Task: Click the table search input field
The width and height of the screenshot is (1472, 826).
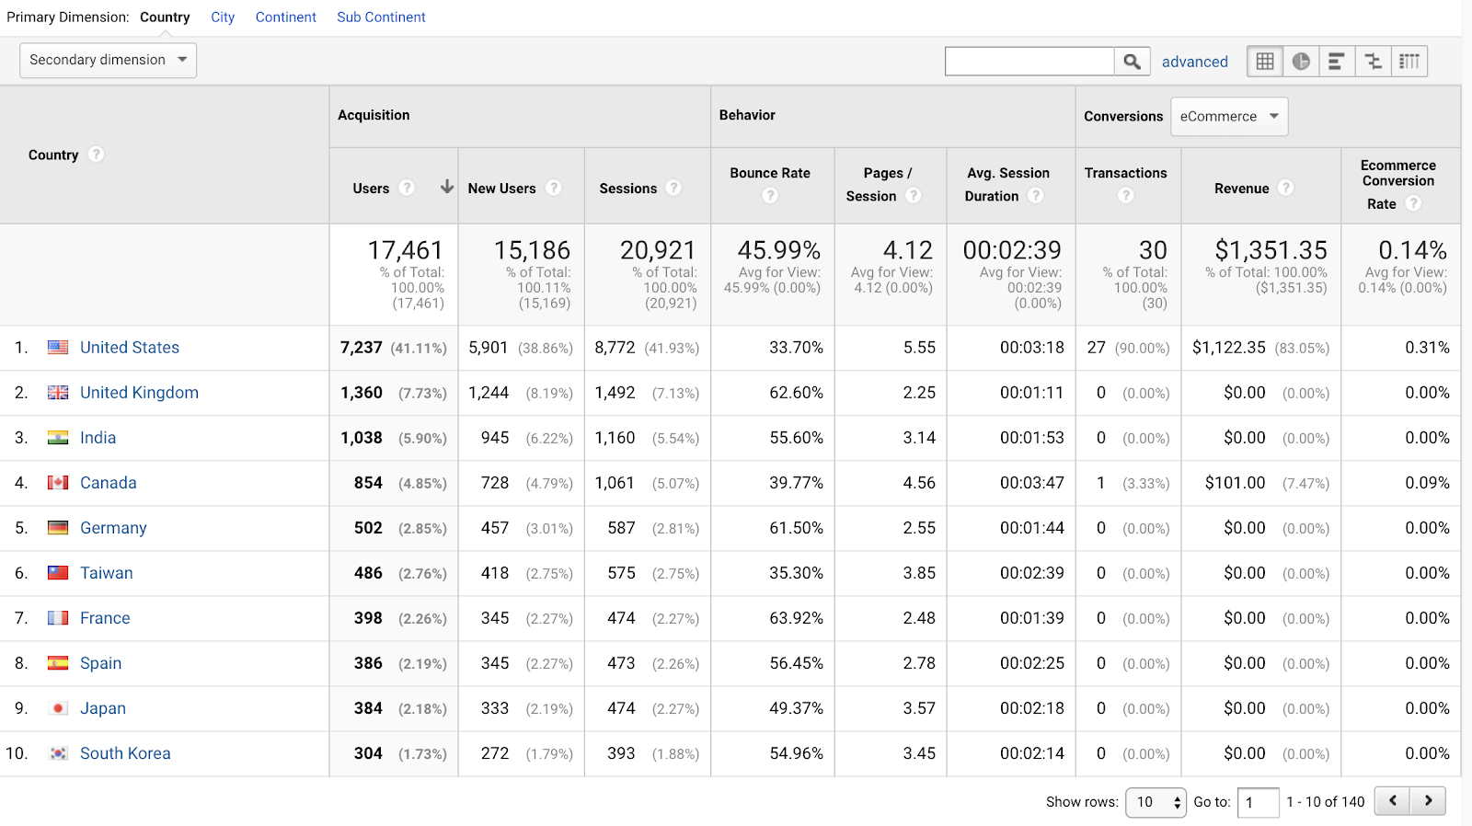Action: point(1029,62)
